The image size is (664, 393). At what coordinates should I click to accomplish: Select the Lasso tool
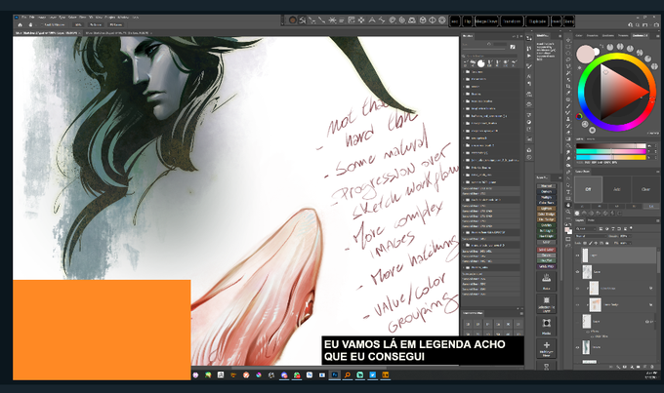click(x=568, y=59)
